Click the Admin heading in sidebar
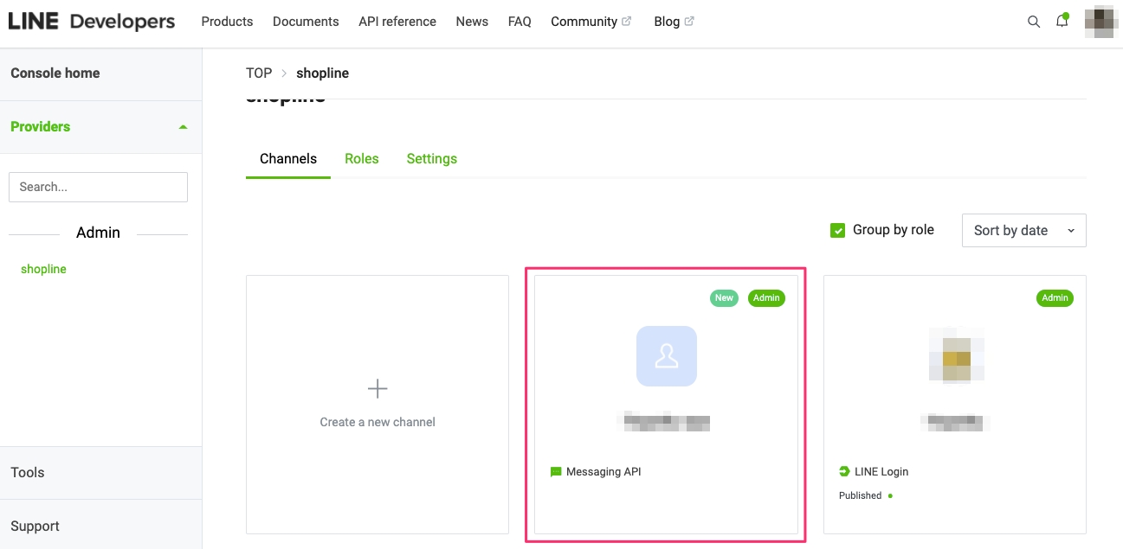Viewport: 1123px width, 549px height. pyautogui.click(x=98, y=233)
